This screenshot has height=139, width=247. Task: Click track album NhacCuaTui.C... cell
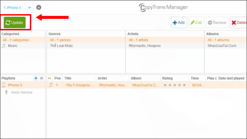click(145, 85)
